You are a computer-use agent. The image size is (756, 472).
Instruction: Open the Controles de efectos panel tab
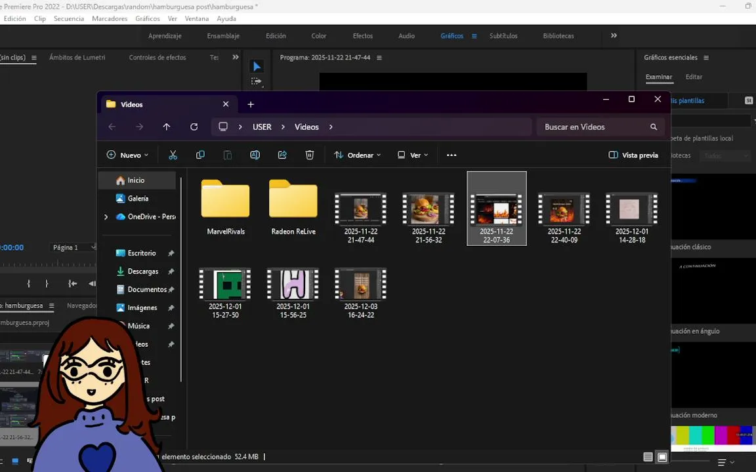[x=157, y=57]
